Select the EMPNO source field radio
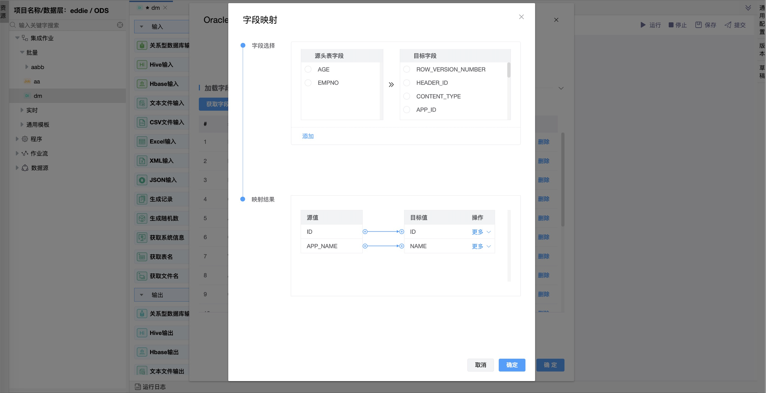 [x=308, y=83]
